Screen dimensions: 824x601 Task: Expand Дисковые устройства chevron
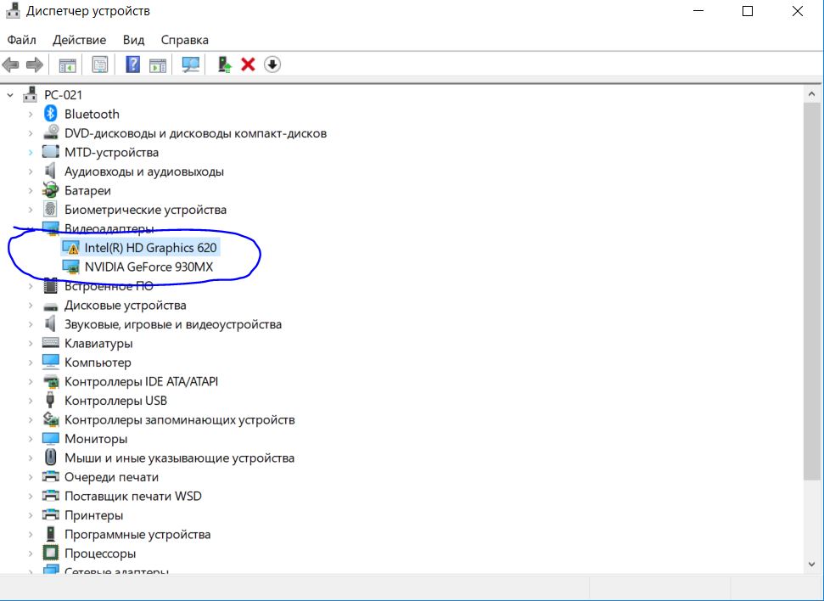pos(31,306)
